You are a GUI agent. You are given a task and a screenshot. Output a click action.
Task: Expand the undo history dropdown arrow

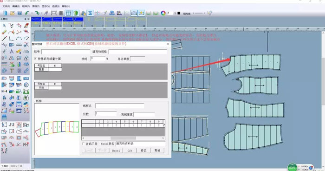[32, 13]
